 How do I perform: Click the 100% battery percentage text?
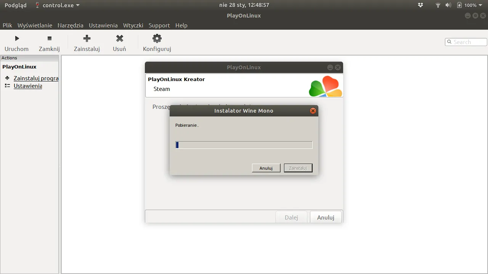click(470, 5)
